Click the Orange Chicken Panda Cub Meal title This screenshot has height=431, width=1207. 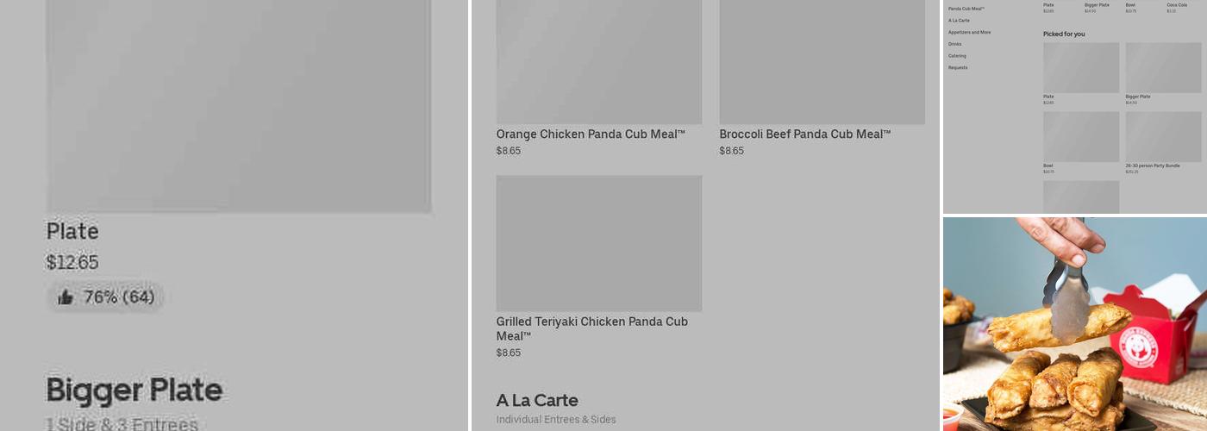(x=591, y=134)
